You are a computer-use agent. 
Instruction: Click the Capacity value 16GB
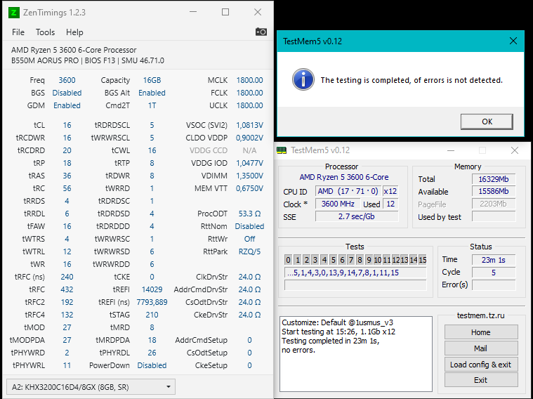(x=152, y=80)
